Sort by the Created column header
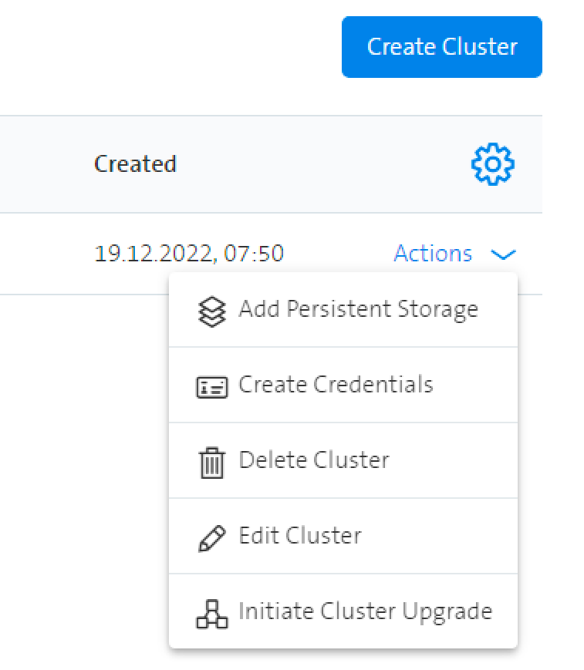Screen dimensions: 584x670 (x=135, y=163)
